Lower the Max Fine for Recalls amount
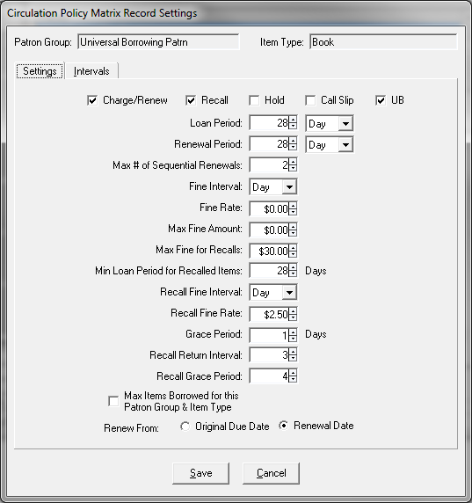Screen dimensions: 472x503 tap(293, 254)
